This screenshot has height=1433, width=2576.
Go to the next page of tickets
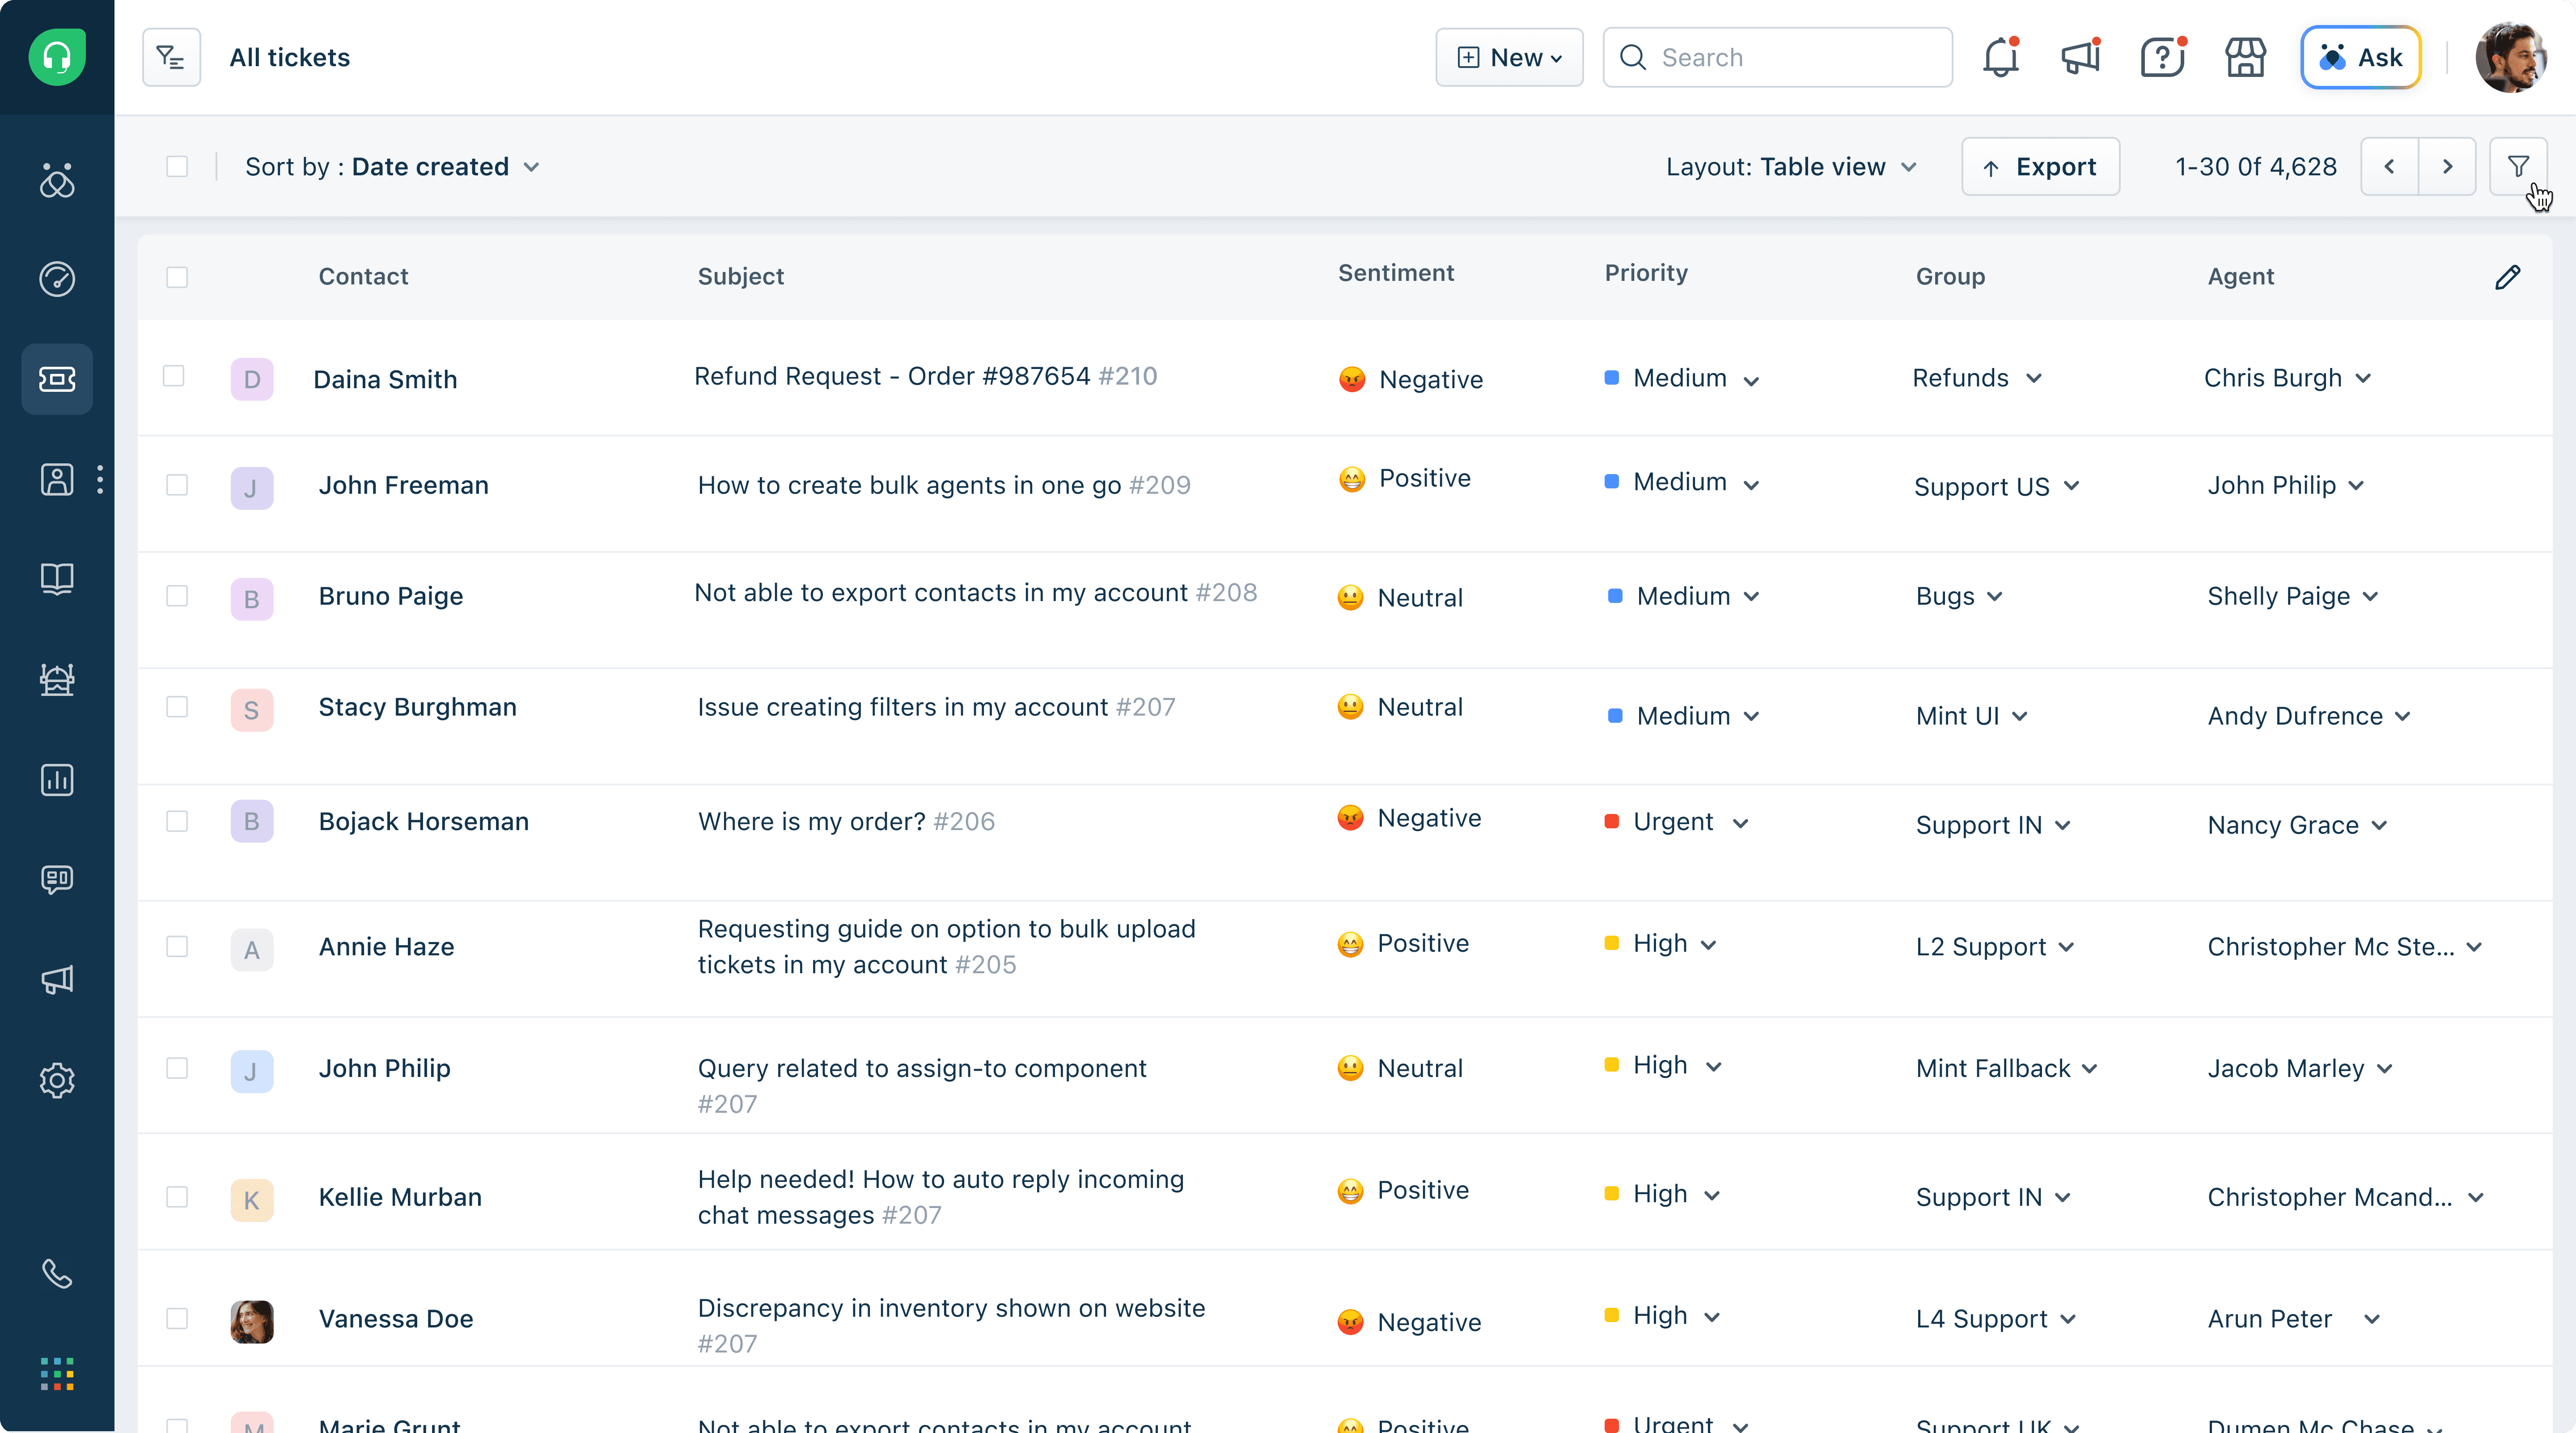click(x=2447, y=166)
